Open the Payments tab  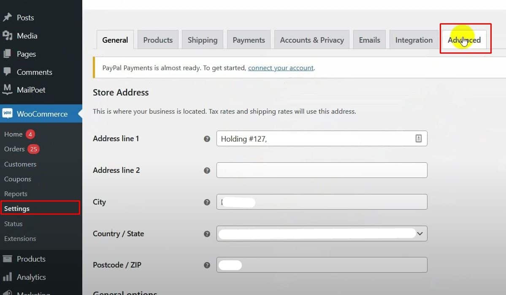(x=249, y=40)
